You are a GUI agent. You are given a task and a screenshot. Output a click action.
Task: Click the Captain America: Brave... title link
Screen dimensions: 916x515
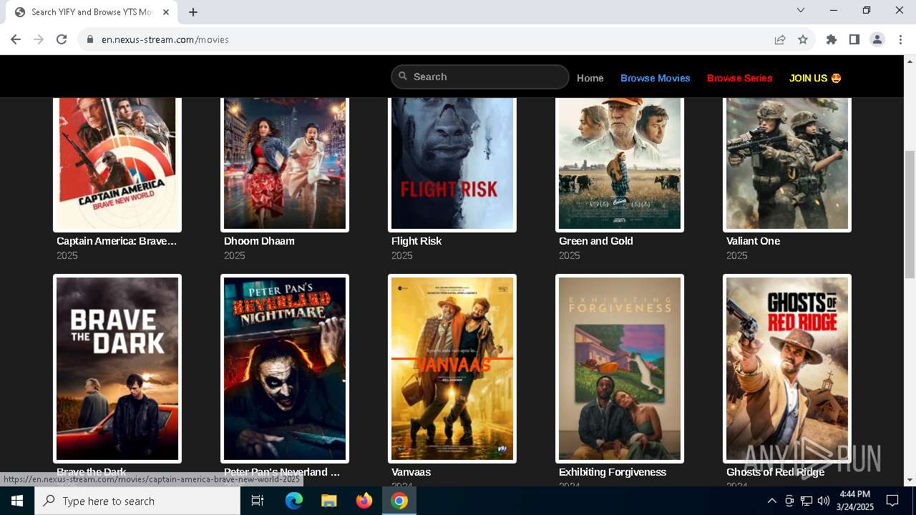117,241
